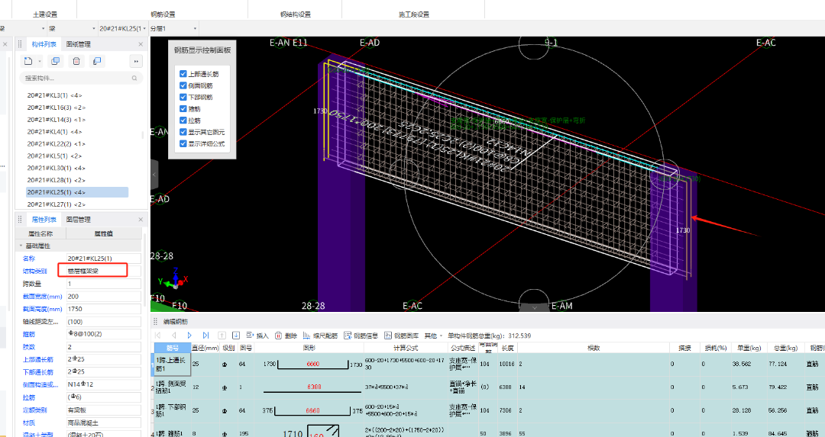
Task: Click the 侧面构造 value N14⌀12
Action: tap(104, 384)
